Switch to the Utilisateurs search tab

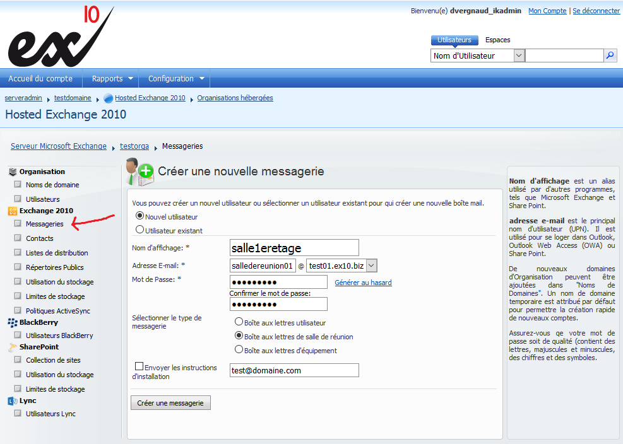(454, 40)
